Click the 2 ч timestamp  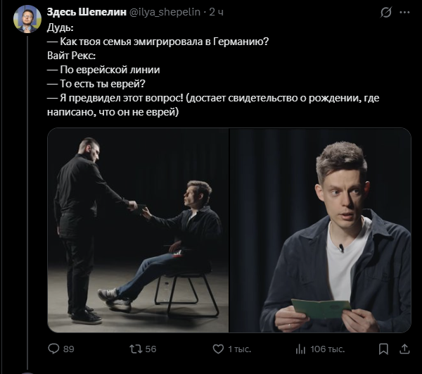pyautogui.click(x=217, y=12)
